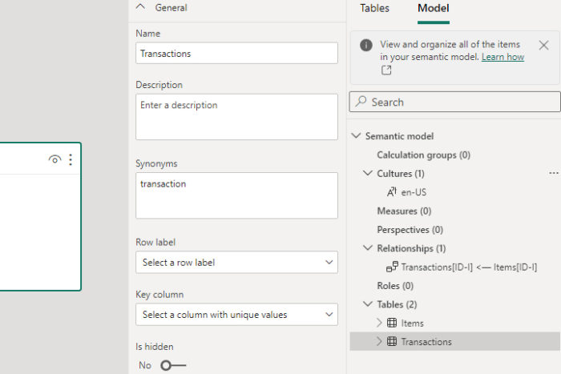The width and height of the screenshot is (561, 374).
Task: Select the Transactions[ID-I] to Items[ID-I] relationship
Action: tap(469, 267)
